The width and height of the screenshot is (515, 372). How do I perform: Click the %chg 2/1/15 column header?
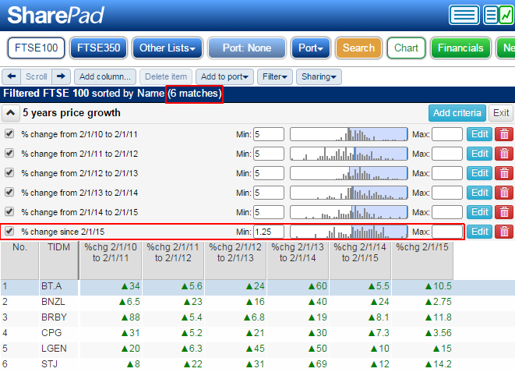pos(422,260)
